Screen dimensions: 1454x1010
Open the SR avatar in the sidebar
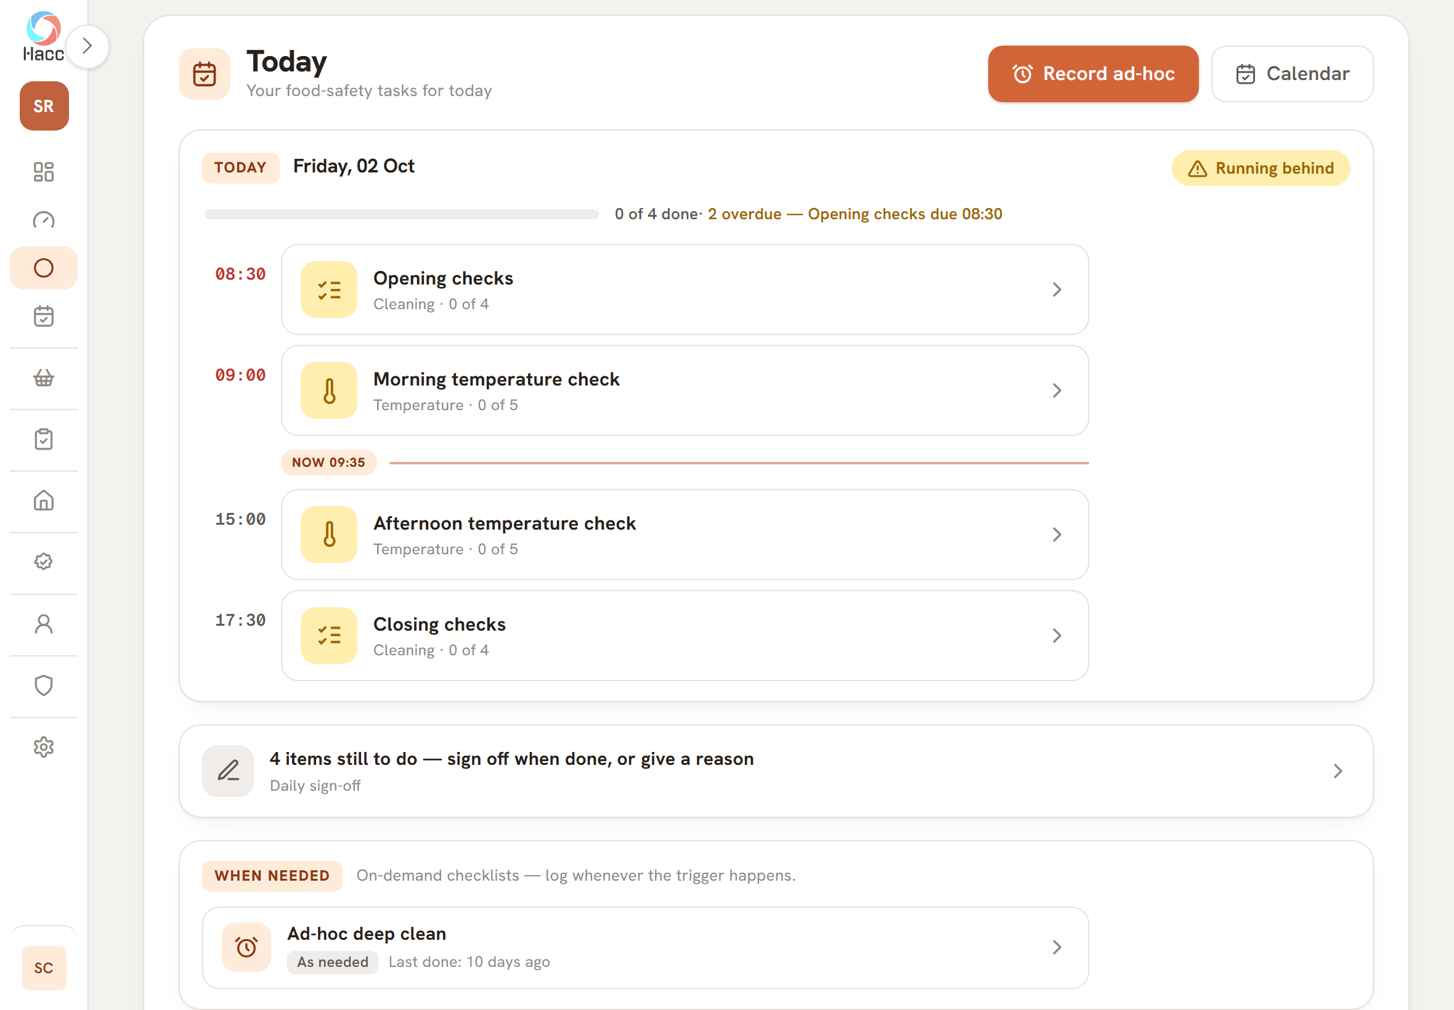[x=44, y=106]
